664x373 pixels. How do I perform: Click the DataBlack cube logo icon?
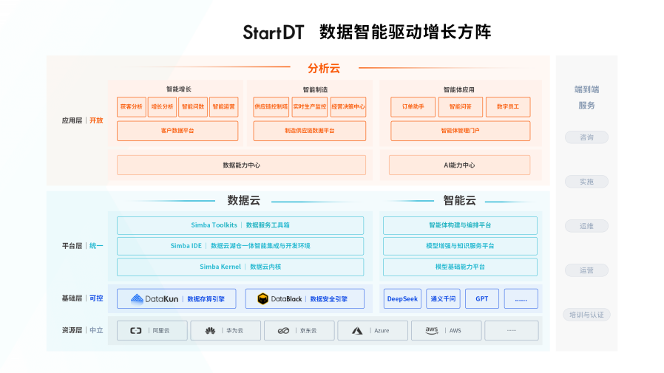click(x=262, y=299)
